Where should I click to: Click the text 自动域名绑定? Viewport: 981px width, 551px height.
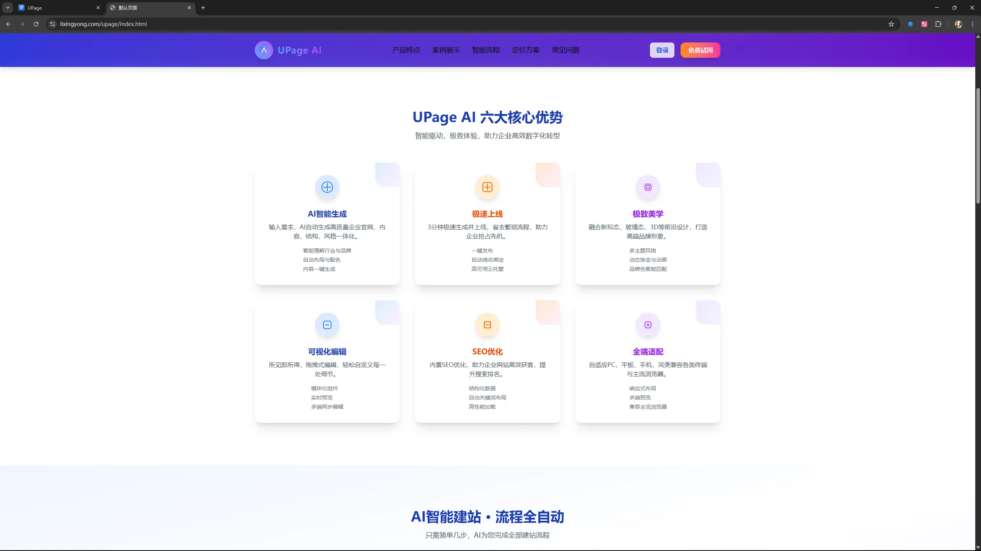(x=487, y=260)
